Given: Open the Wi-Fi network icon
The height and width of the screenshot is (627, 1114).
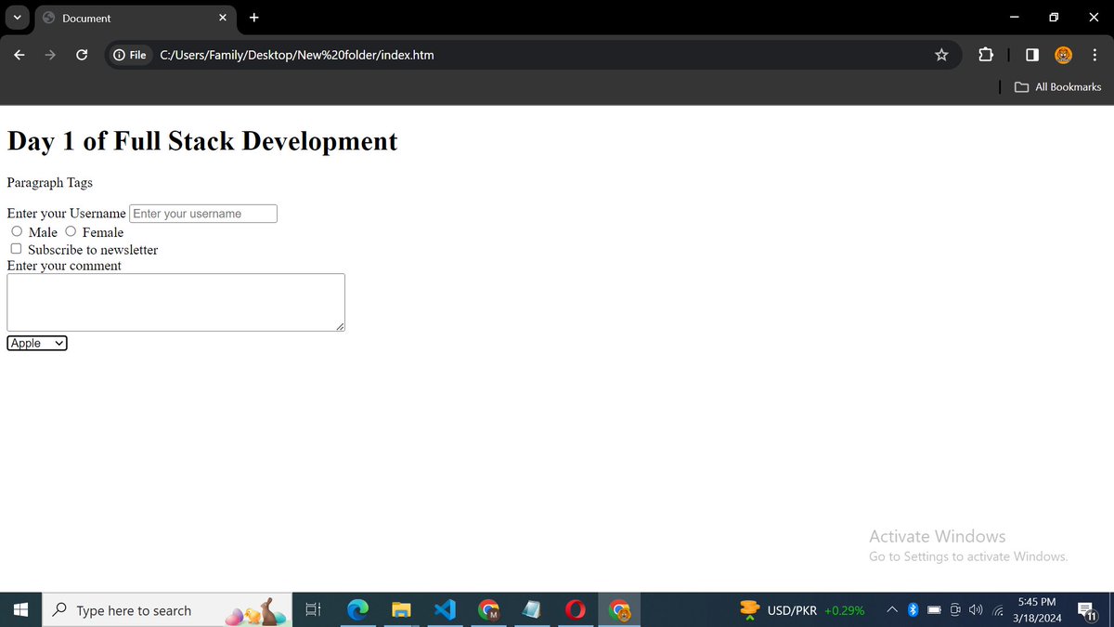Looking at the screenshot, I should tap(999, 610).
